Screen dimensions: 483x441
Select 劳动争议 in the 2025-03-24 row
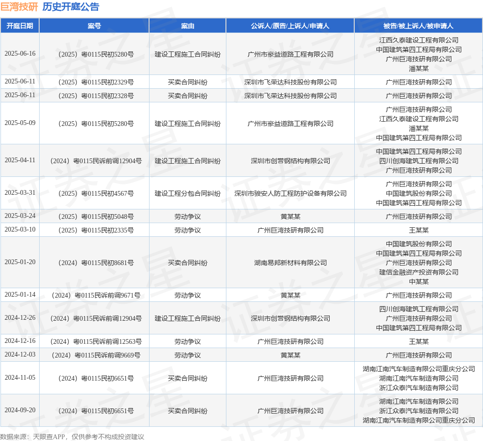click(187, 216)
